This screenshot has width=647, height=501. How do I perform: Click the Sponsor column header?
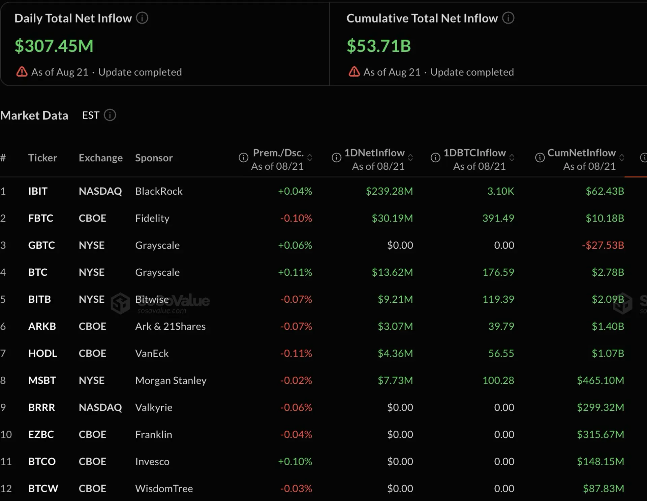click(154, 158)
